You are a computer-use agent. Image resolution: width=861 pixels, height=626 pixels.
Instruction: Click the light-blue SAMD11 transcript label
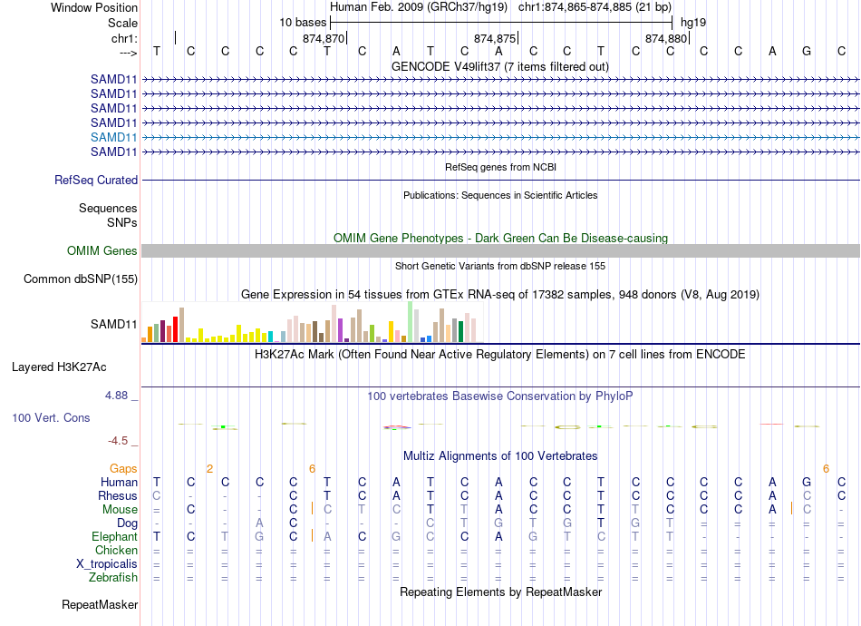click(113, 137)
